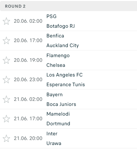Image resolution: width=137 pixels, height=149 pixels.
Task: Open the Dortmund team entry
Action: pos(58,124)
